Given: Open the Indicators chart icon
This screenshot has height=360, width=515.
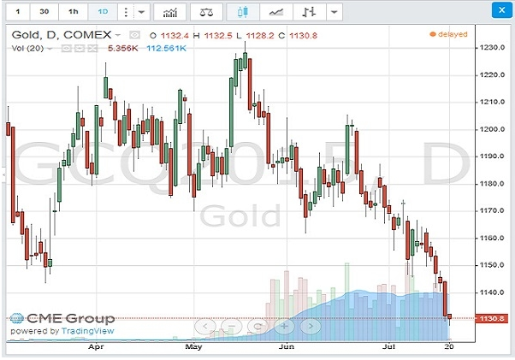Looking at the screenshot, I should click(169, 12).
